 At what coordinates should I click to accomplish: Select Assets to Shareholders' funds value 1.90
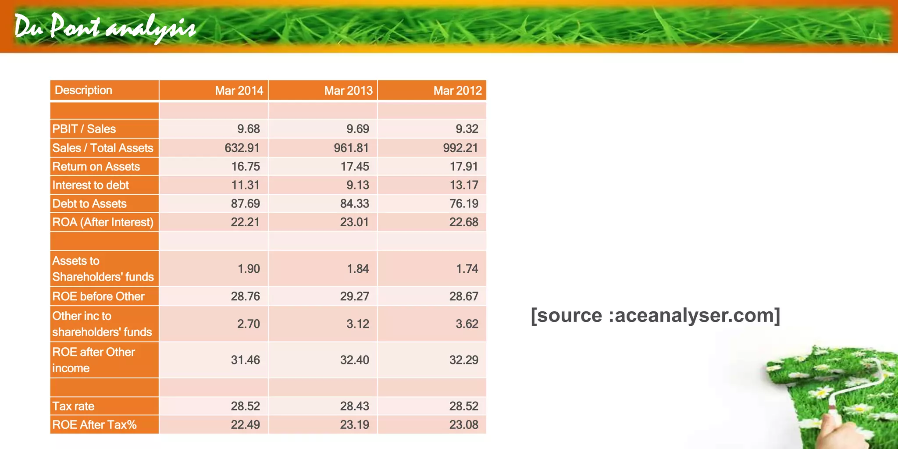(249, 269)
